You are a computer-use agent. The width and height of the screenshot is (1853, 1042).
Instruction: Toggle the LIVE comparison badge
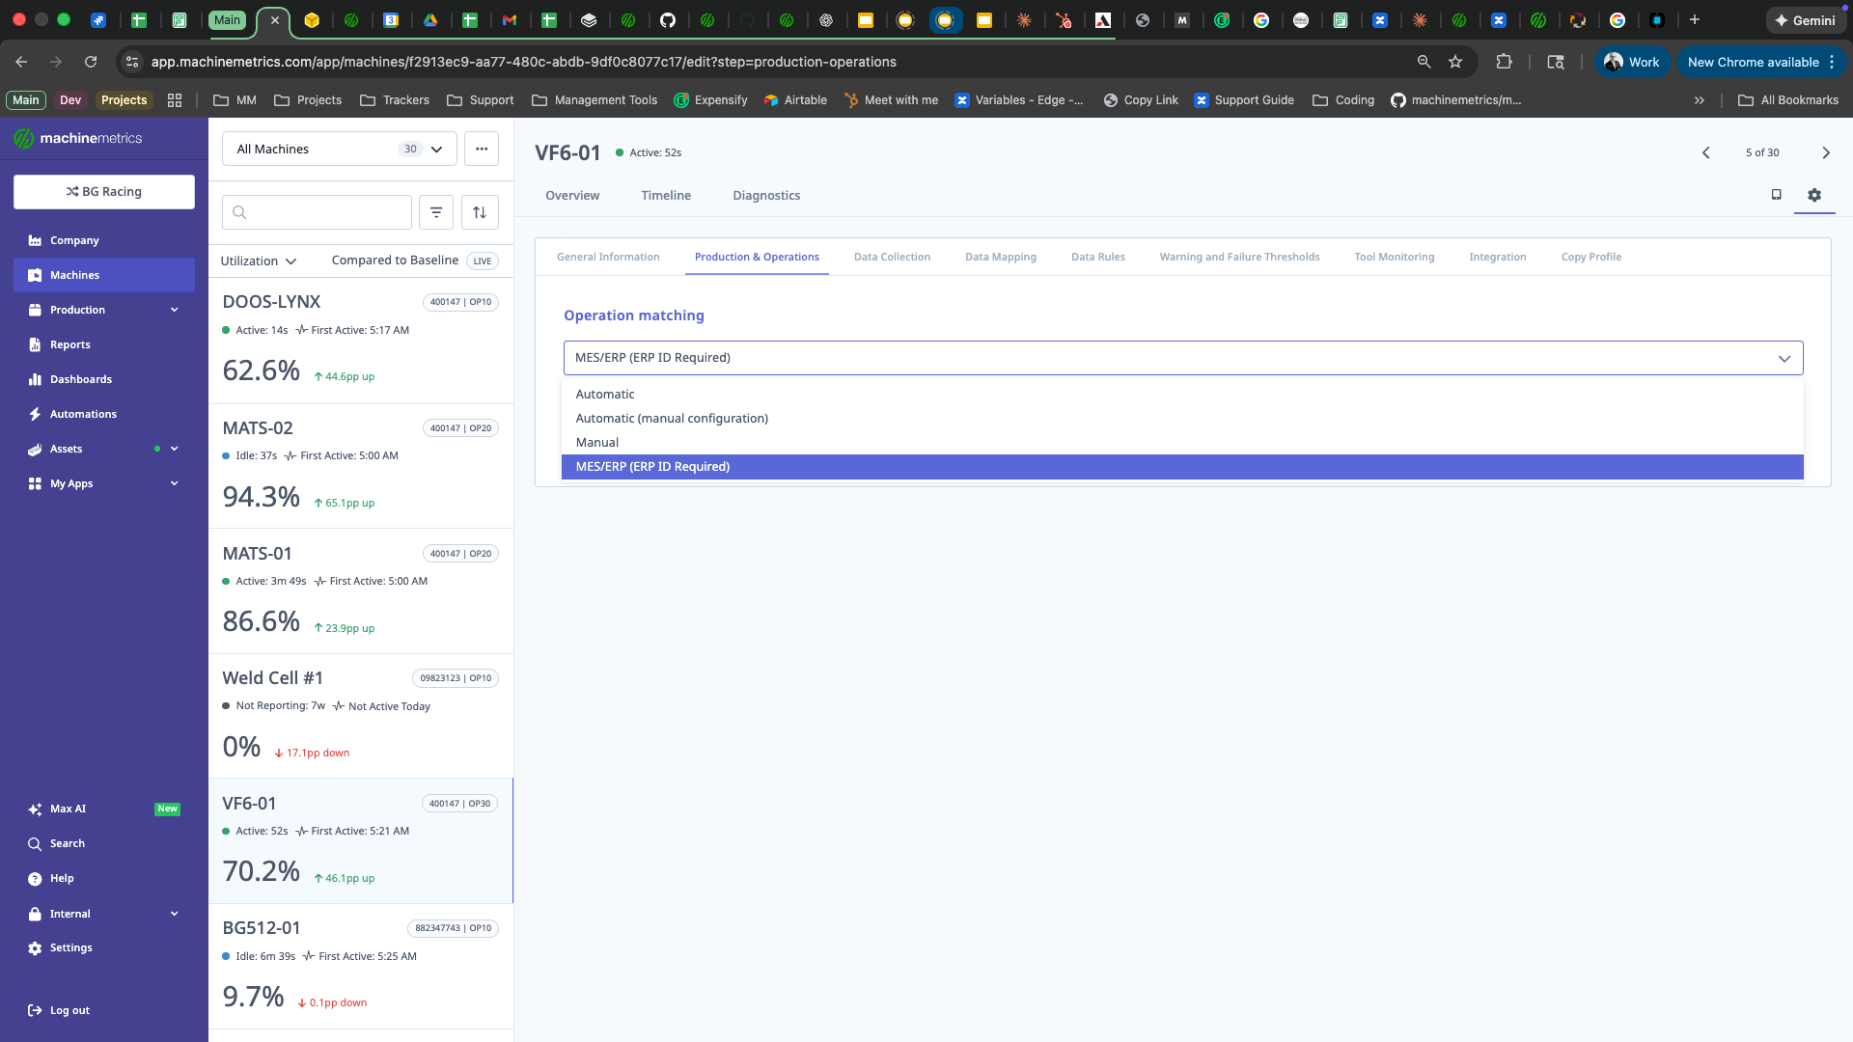click(x=482, y=260)
